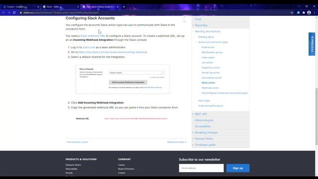Screen dimensions: 318x179
Task: Open Defining alerts in sidebar
Action: [206, 37]
